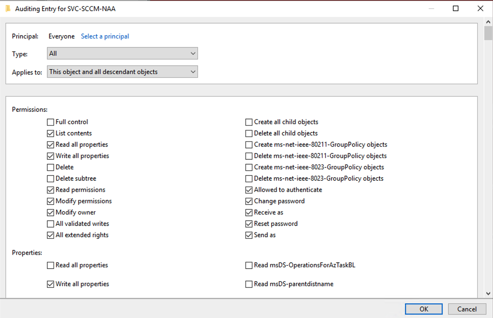493x318 pixels.
Task: Uncheck Read all properties under Permissions
Action: pyautogui.click(x=50, y=145)
